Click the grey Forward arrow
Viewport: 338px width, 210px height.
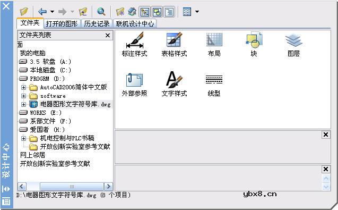click(63, 12)
